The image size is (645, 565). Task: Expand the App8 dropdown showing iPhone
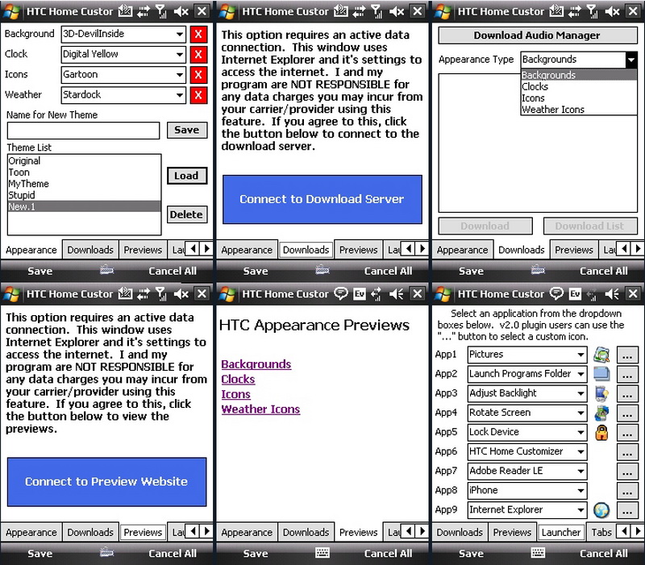point(527,491)
